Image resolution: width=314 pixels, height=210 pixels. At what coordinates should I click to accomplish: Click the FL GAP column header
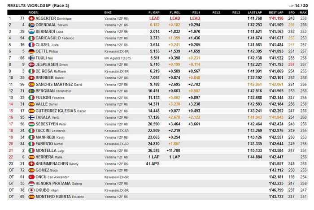154,13
